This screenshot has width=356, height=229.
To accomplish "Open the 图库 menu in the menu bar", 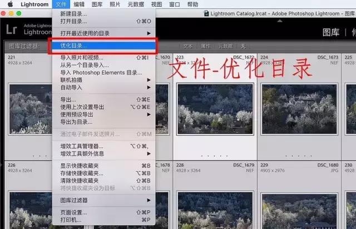I will click(97, 4).
